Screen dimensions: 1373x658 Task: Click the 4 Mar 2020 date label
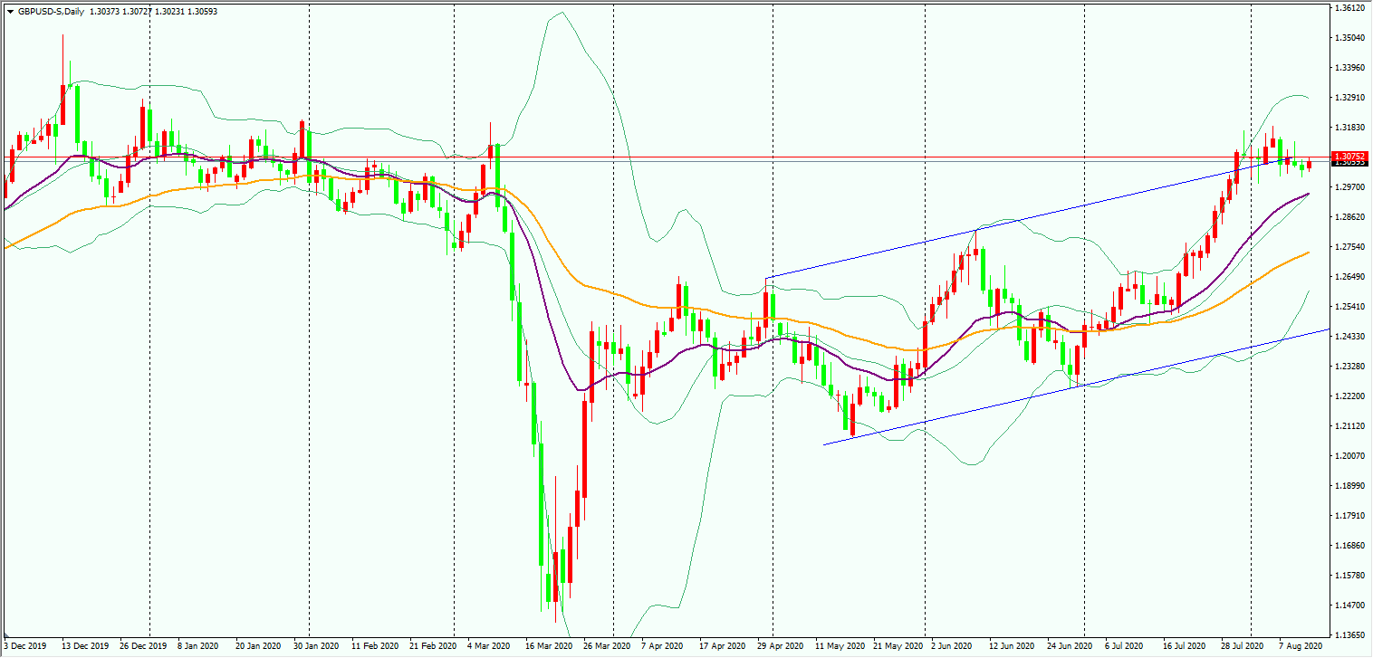pyautogui.click(x=488, y=647)
